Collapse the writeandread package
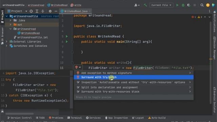This screenshot has width=217, height=122. click(x=11, y=29)
